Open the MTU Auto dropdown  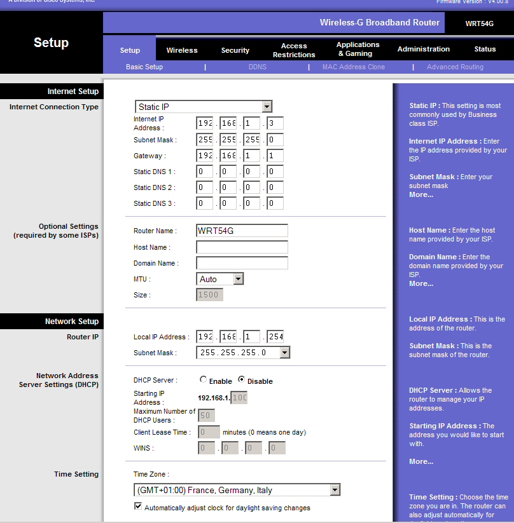(x=219, y=279)
